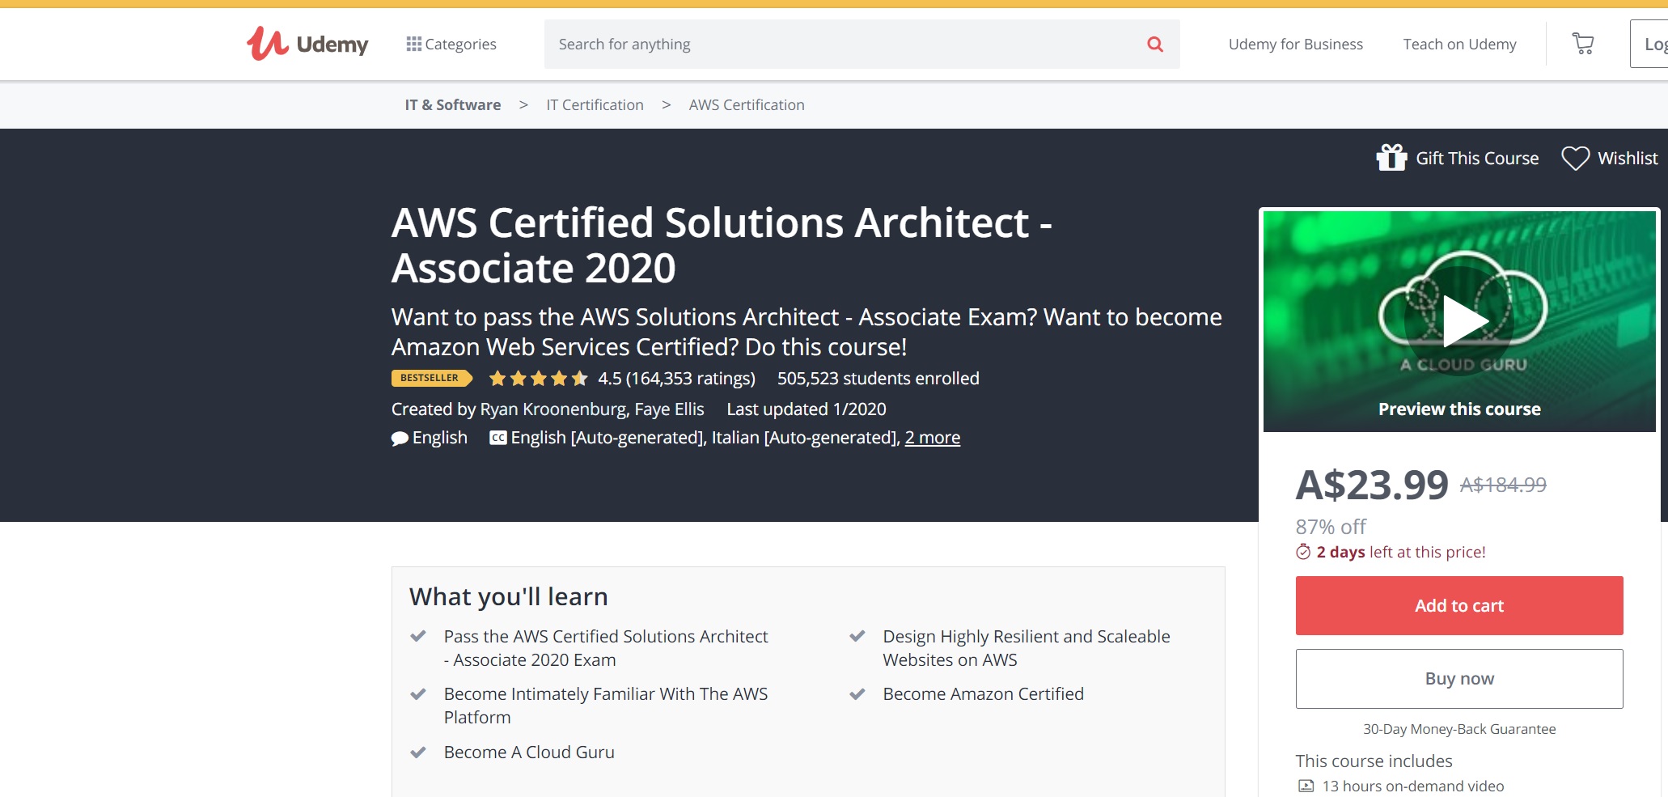Go to IT & Software breadcrumb

pyautogui.click(x=452, y=104)
